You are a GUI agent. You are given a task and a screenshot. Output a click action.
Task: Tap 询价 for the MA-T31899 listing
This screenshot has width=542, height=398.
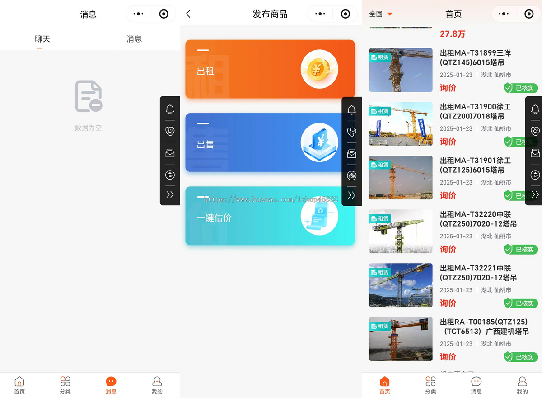coord(448,88)
